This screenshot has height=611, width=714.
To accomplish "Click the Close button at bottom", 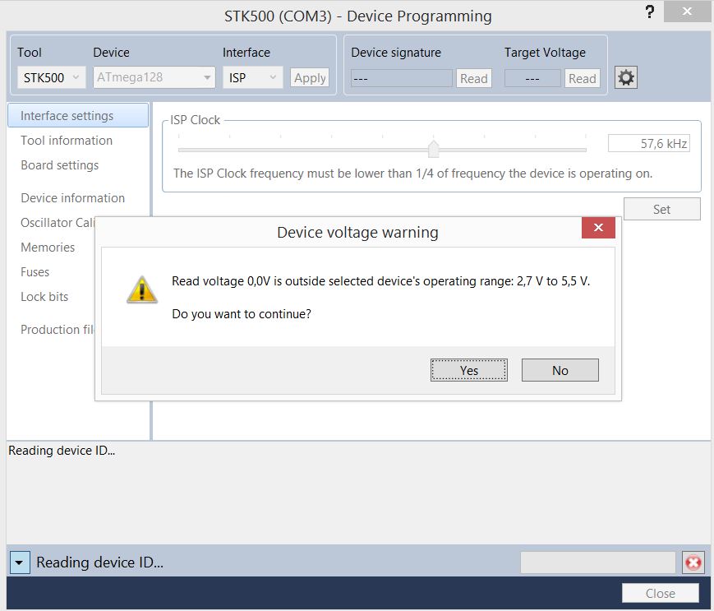I will coord(661,593).
